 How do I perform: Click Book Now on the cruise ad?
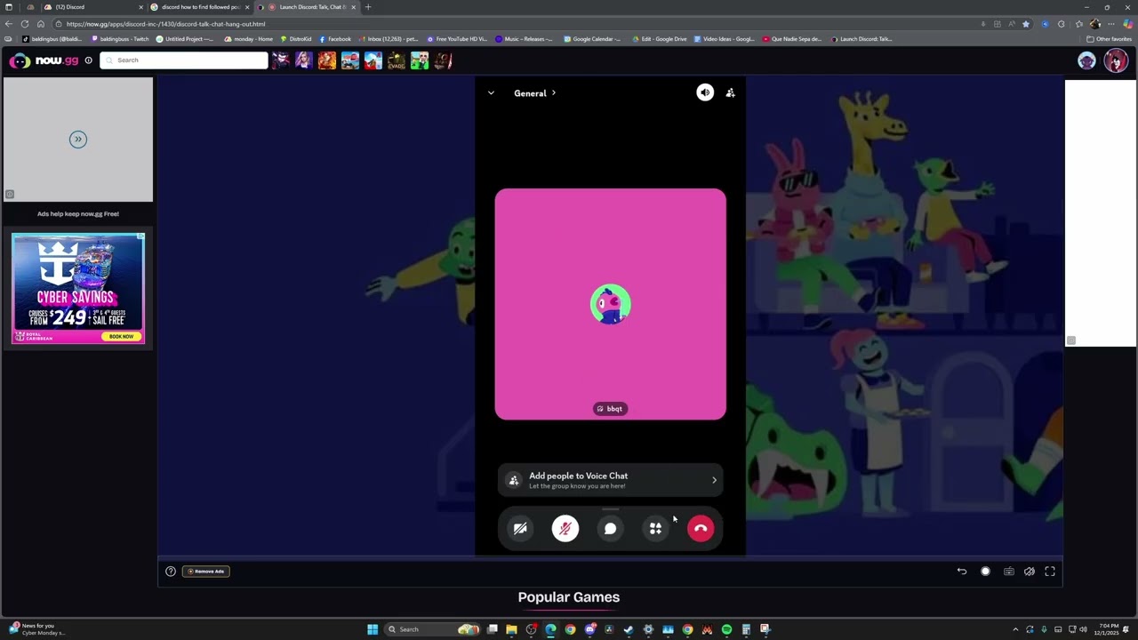coord(122,337)
